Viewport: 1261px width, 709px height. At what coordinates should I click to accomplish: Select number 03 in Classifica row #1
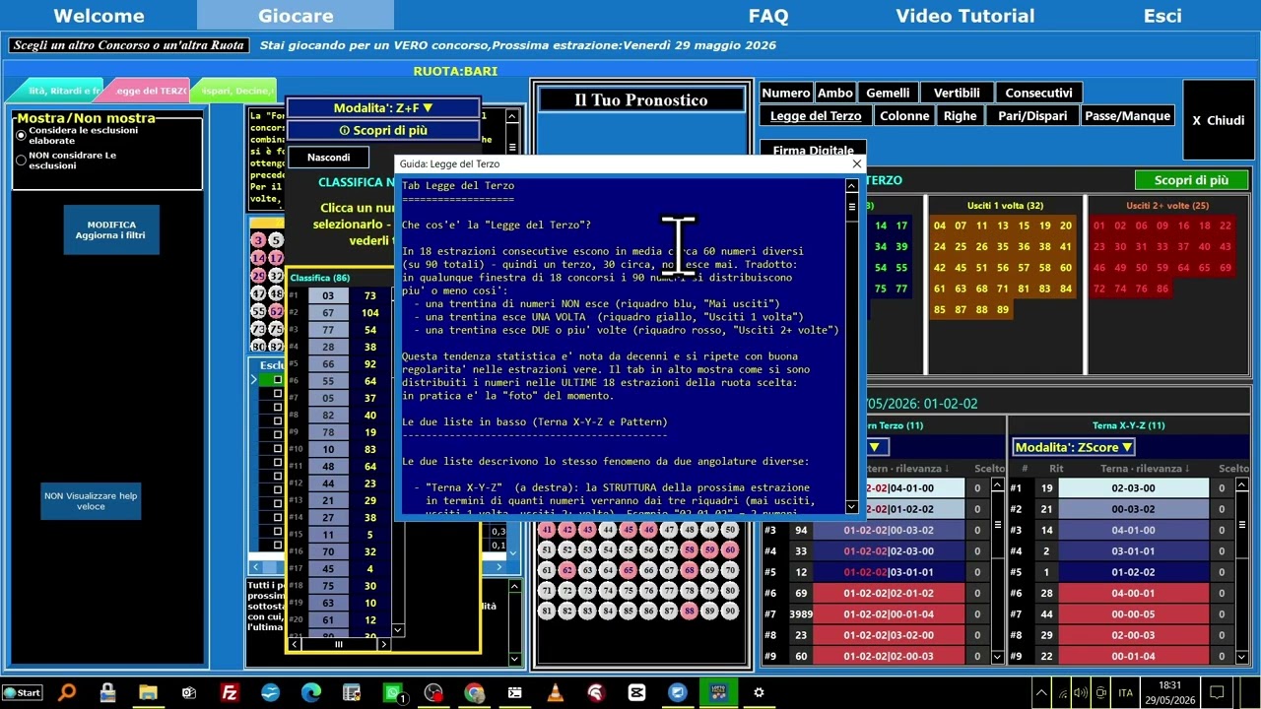328,295
